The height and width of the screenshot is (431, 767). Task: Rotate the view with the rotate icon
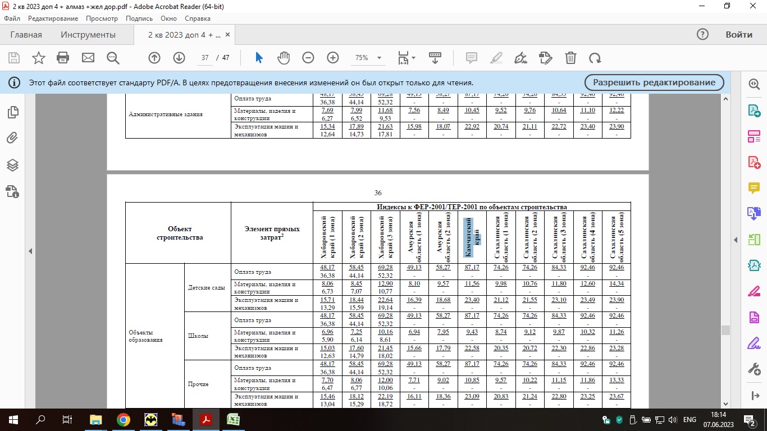pyautogui.click(x=595, y=58)
